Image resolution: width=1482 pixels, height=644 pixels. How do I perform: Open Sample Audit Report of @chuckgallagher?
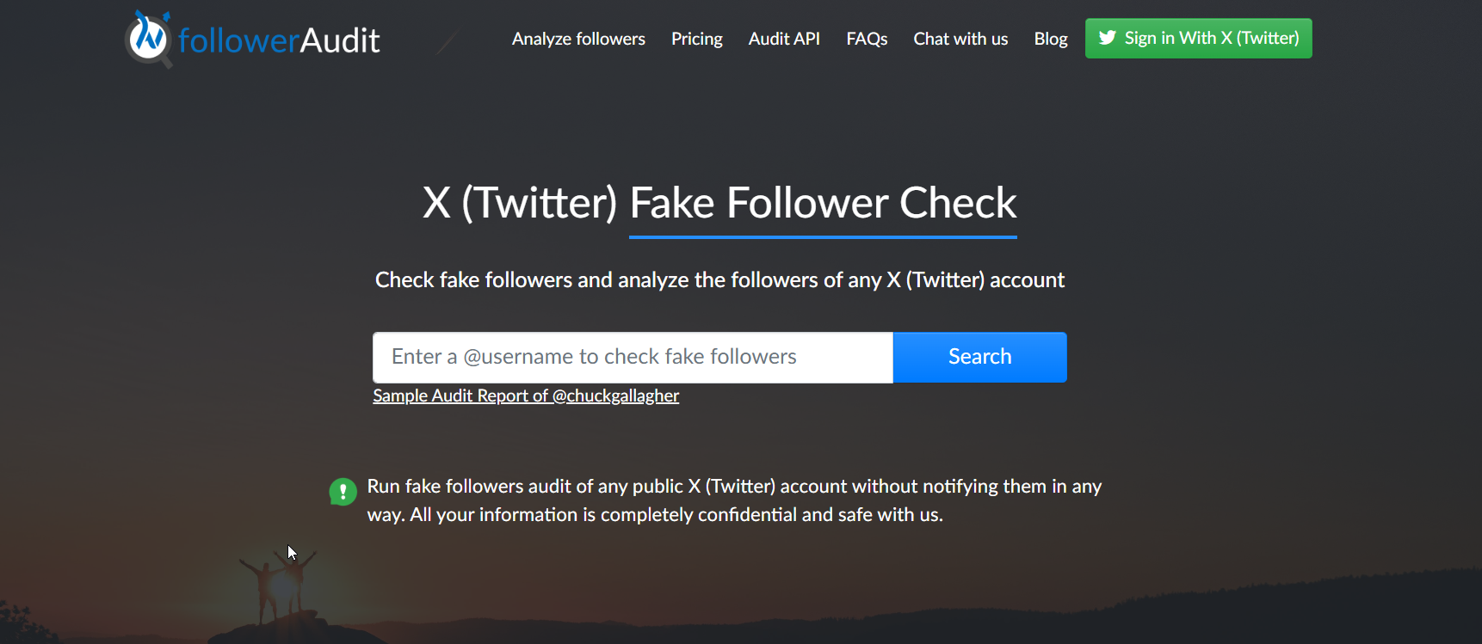(x=526, y=396)
